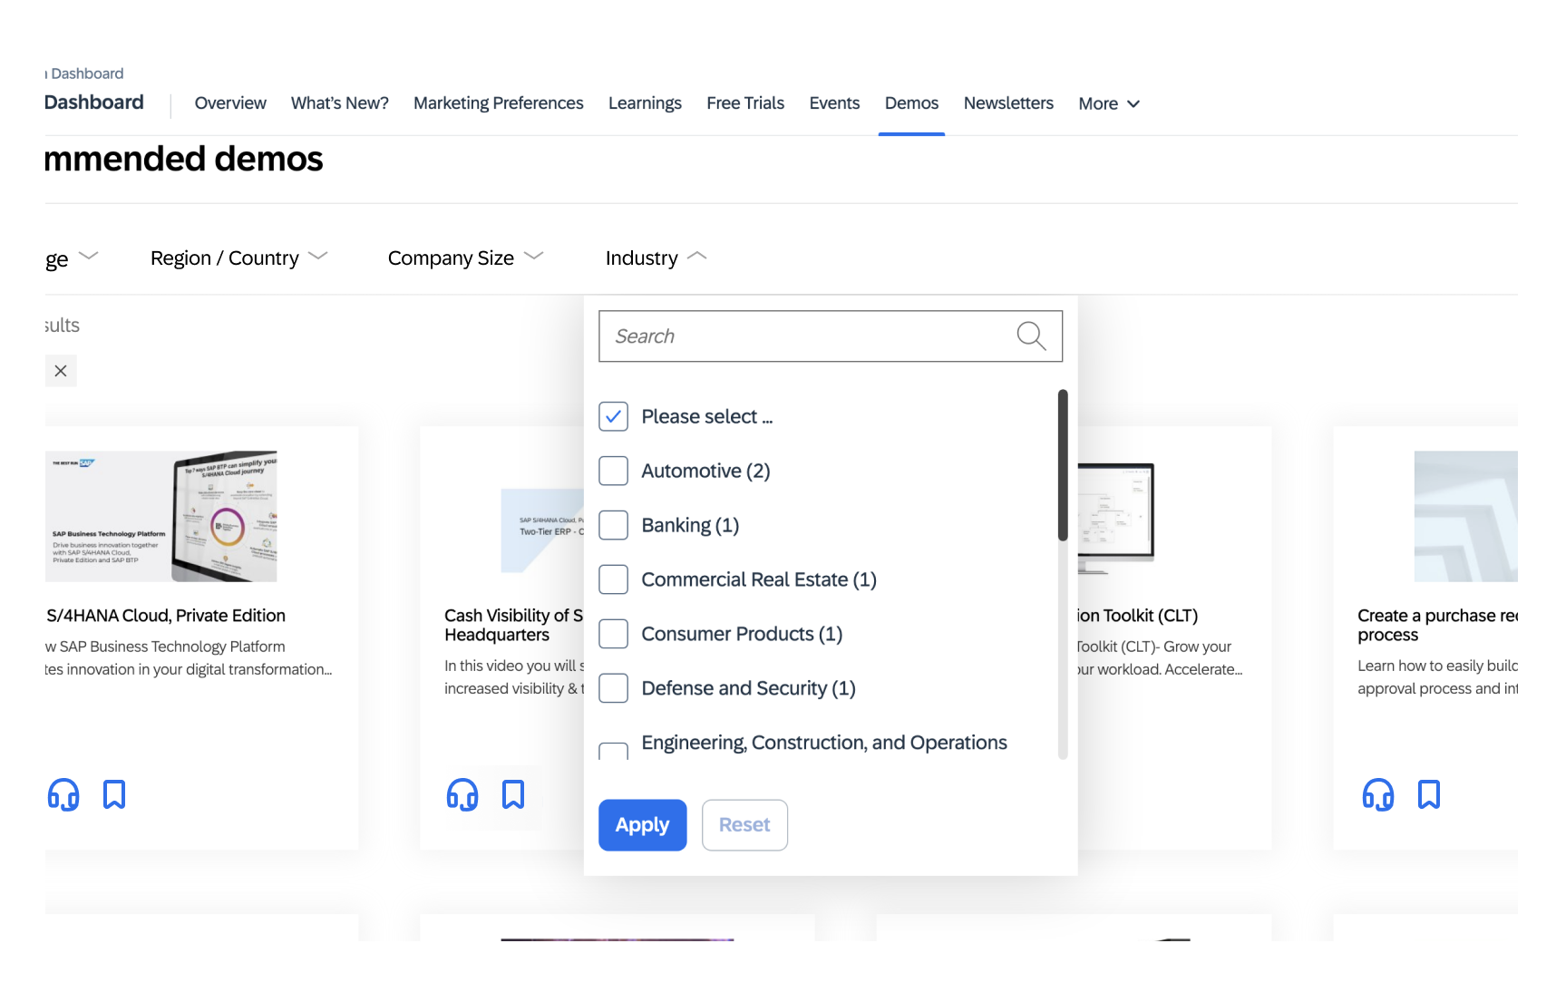Click the industry search input field
The height and width of the screenshot is (992, 1556).
click(x=798, y=336)
